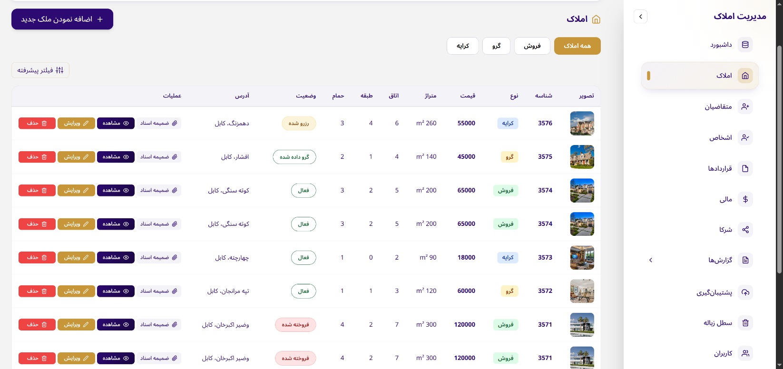Click the گرو داده شده status badge
The height and width of the screenshot is (369, 783).
click(x=294, y=157)
